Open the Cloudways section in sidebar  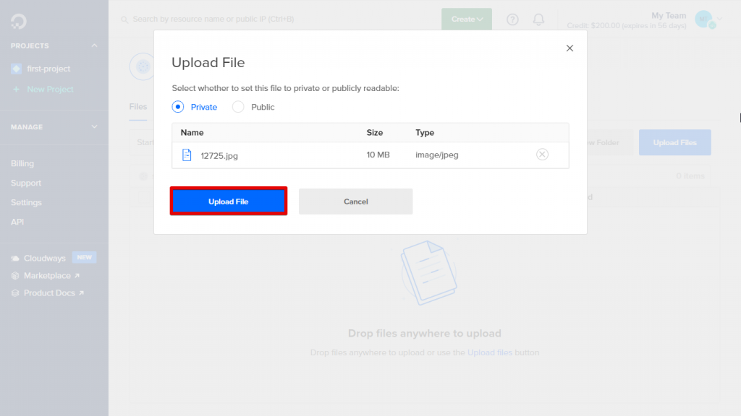tap(45, 257)
